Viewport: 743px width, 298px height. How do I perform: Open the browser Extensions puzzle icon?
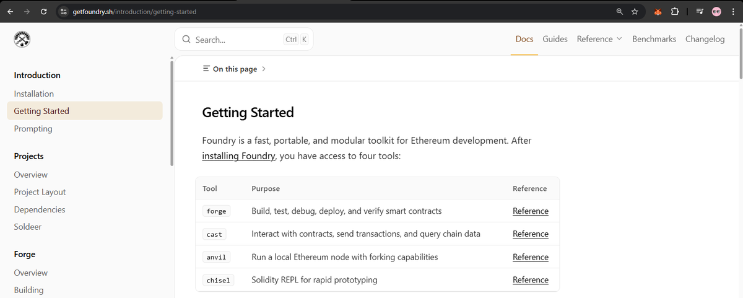point(675,12)
